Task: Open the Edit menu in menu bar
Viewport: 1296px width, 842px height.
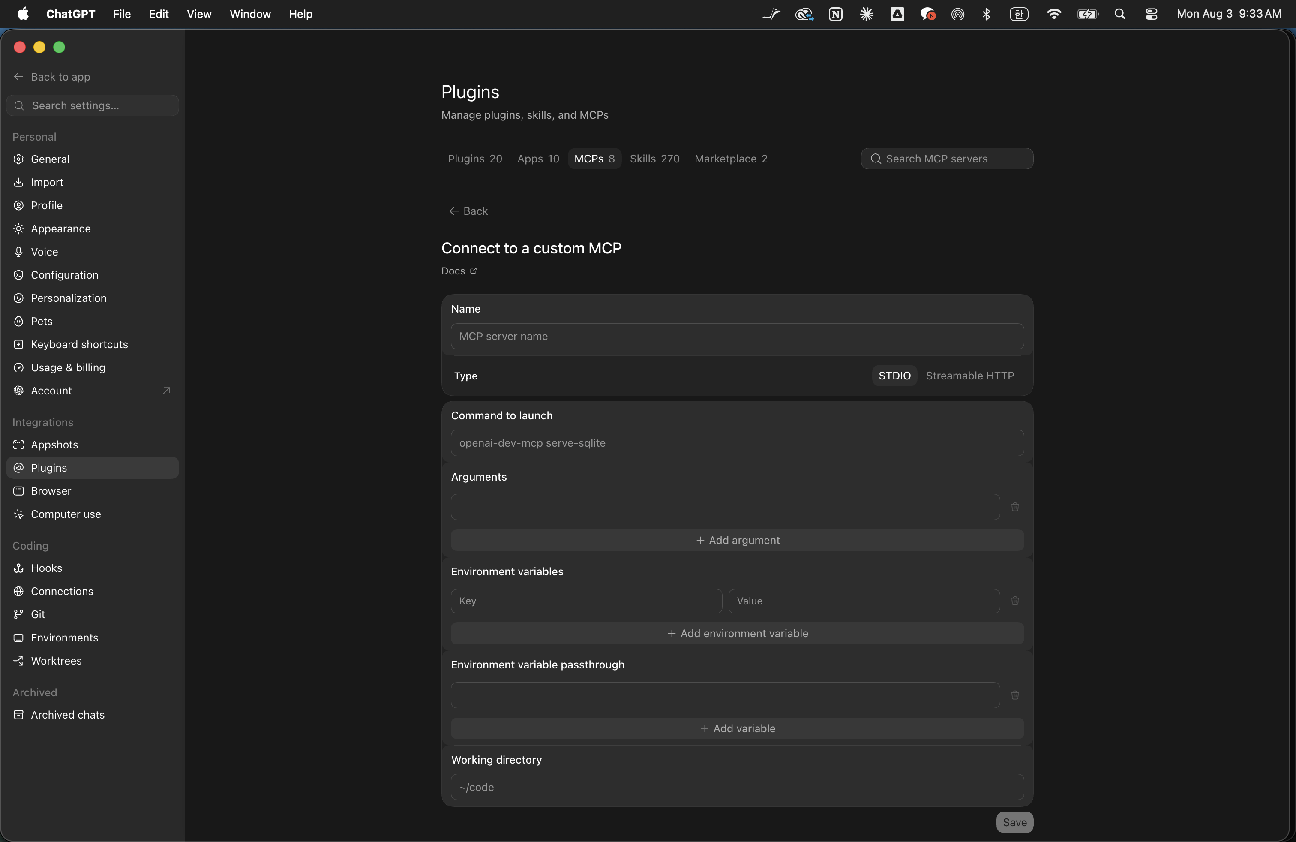Action: click(x=159, y=14)
